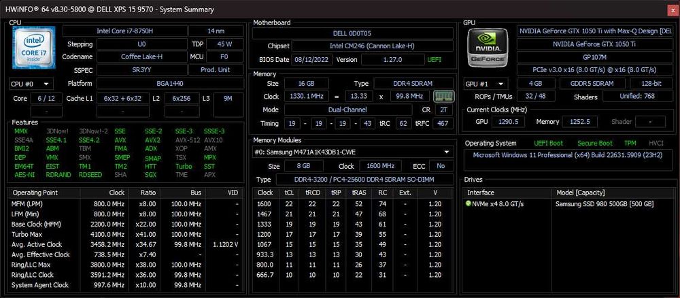This screenshot has width=680, height=298.
Task: Click the BIOS version 1.27.0 field
Action: point(393,59)
